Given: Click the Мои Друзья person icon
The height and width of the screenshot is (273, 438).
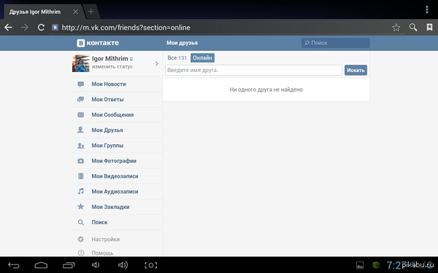Looking at the screenshot, I should [80, 130].
